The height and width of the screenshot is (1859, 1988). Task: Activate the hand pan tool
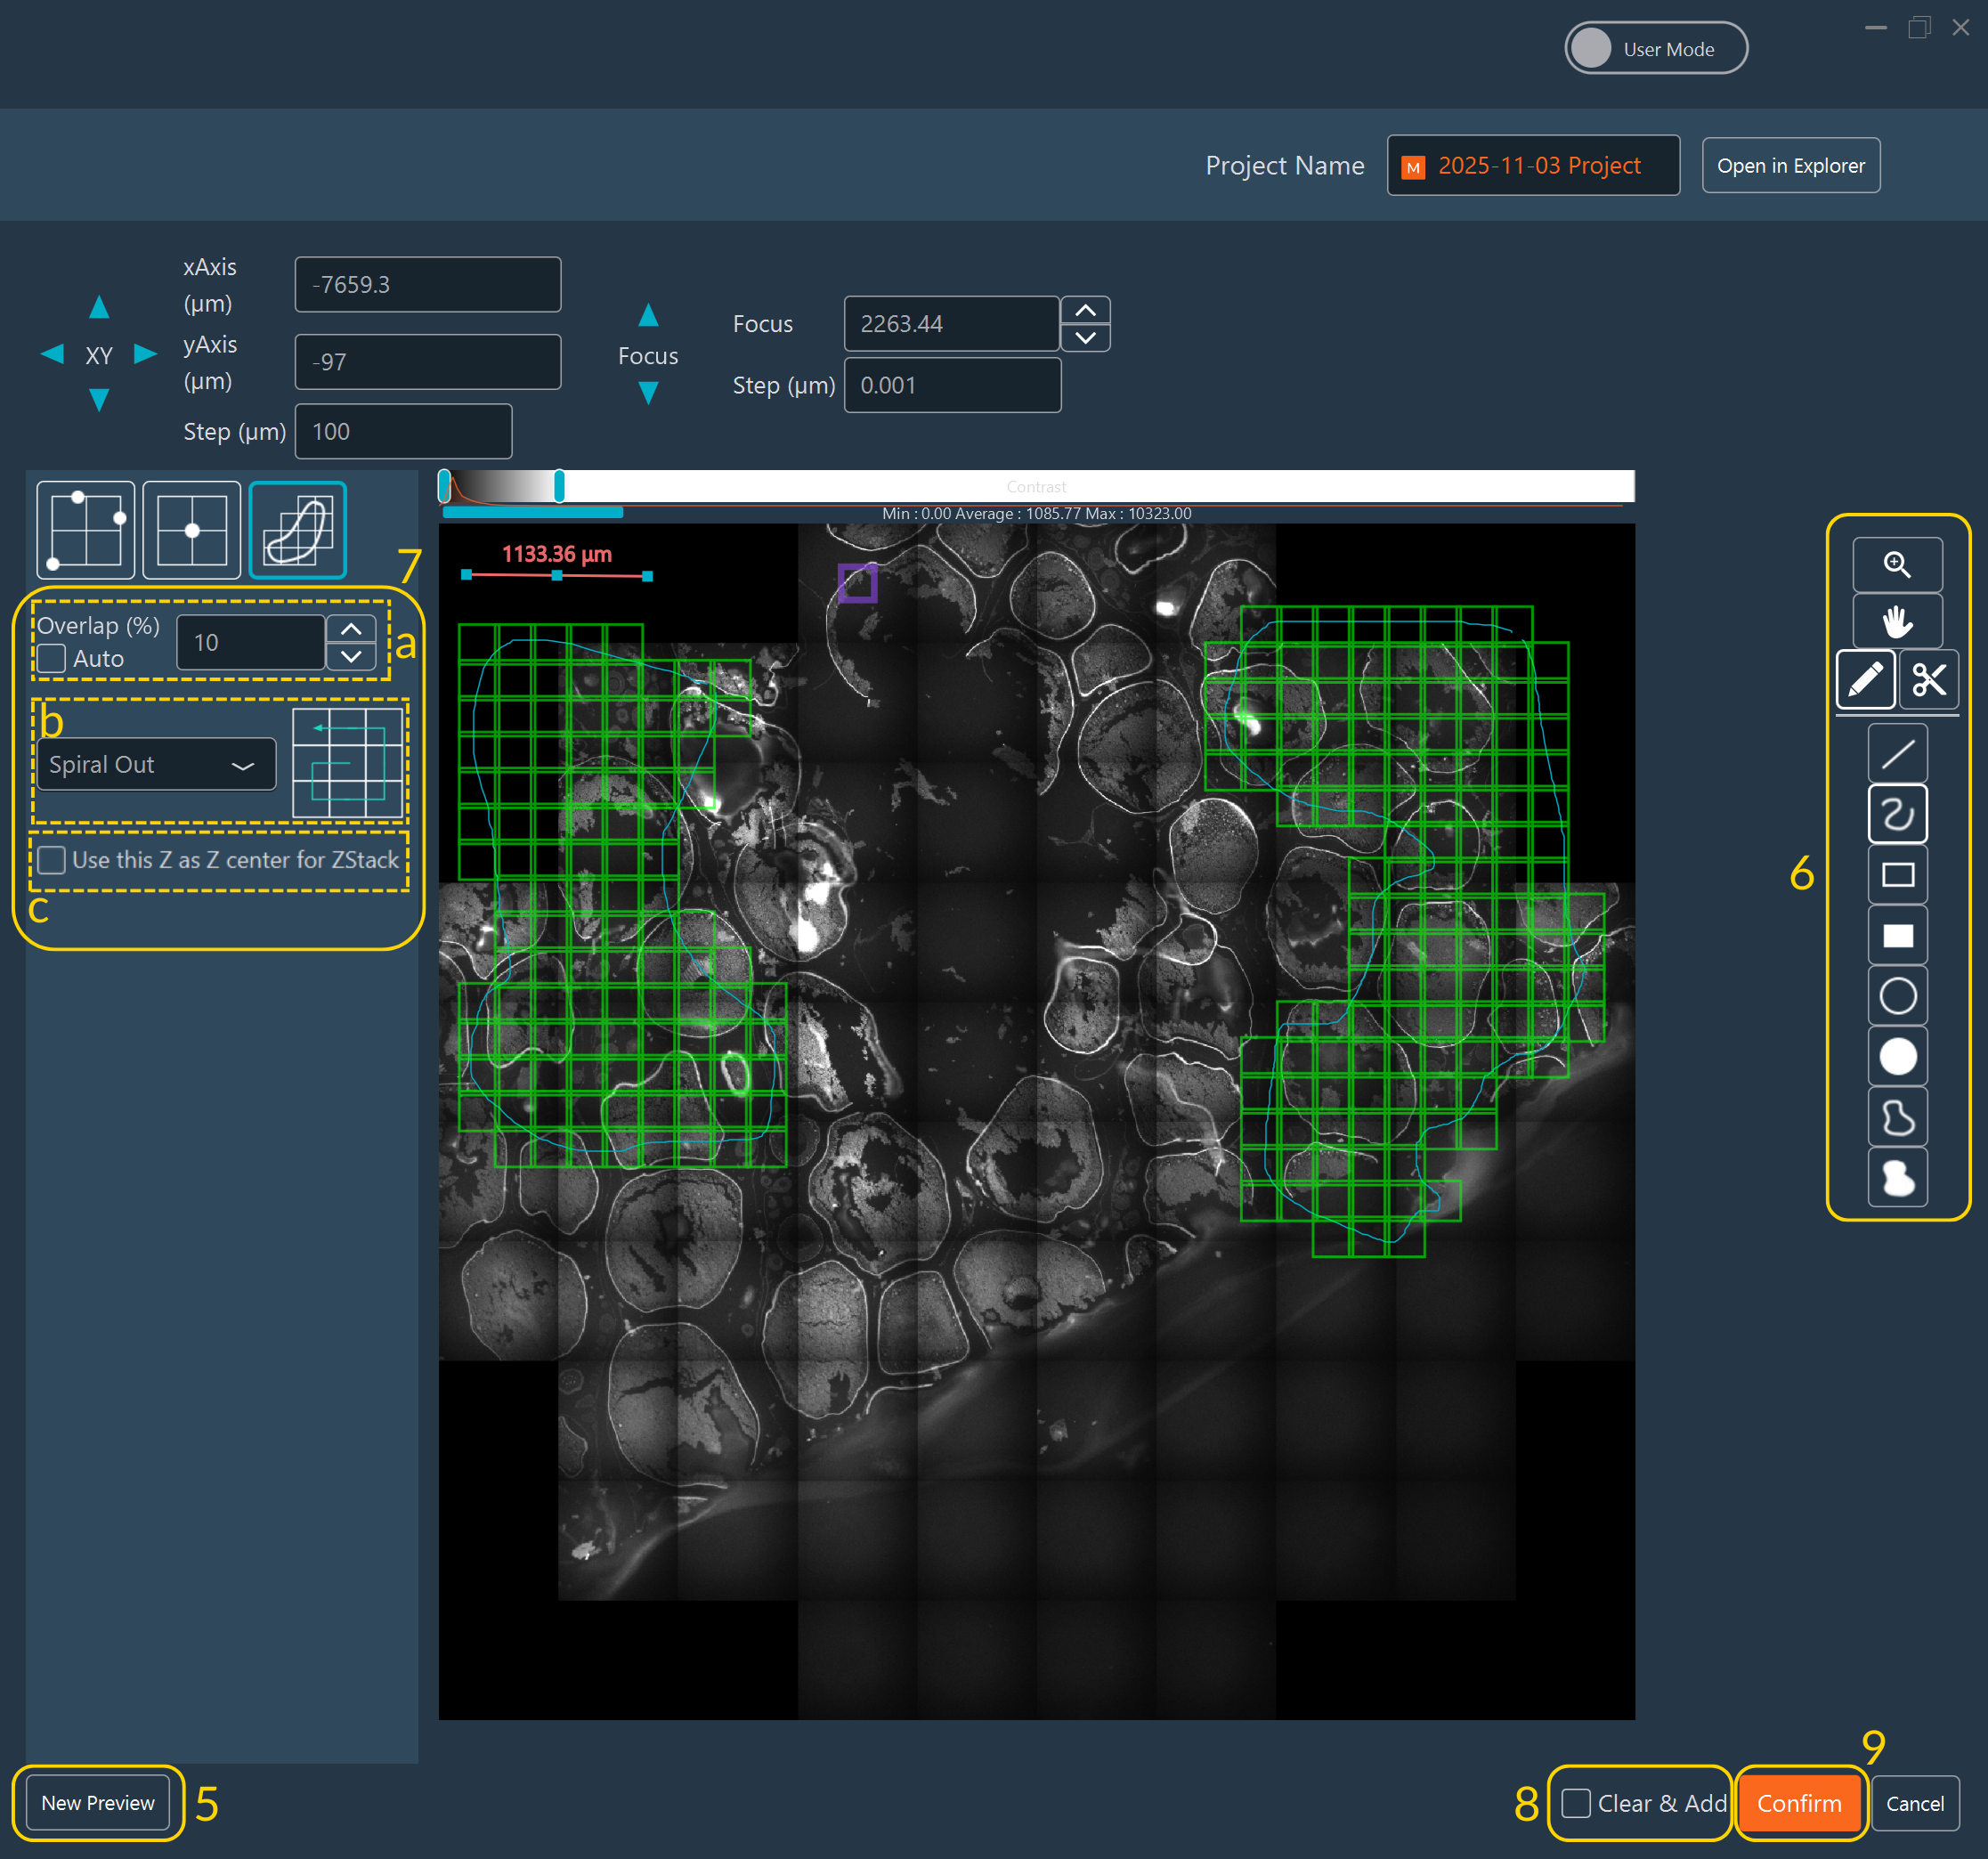[1896, 622]
